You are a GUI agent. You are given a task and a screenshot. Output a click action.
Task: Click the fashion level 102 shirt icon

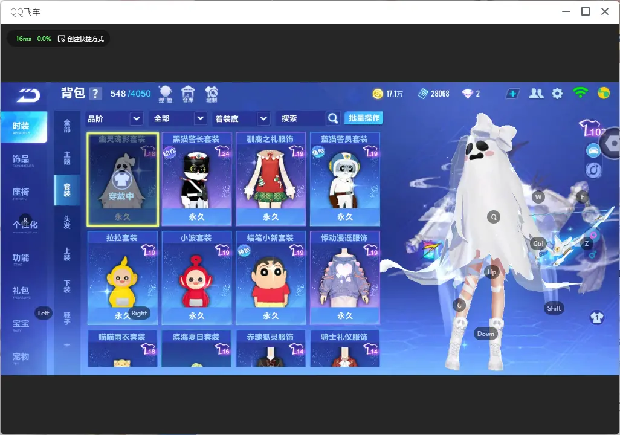click(x=592, y=127)
